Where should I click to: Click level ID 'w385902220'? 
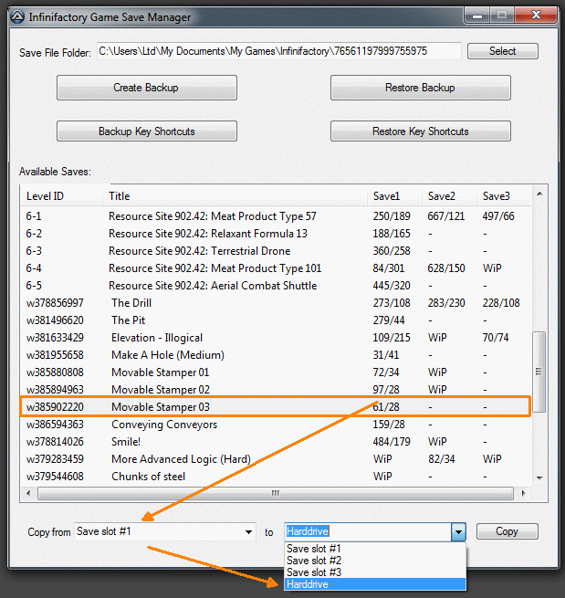pos(55,407)
